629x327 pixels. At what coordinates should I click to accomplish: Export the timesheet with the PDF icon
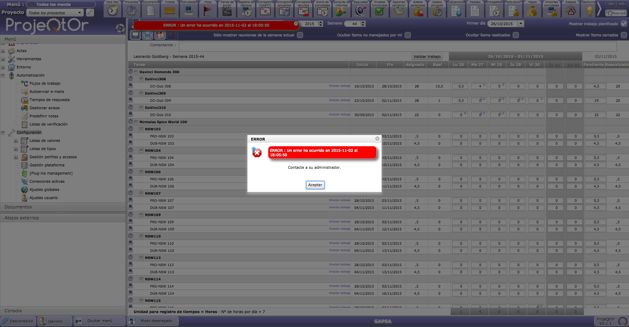[x=161, y=35]
